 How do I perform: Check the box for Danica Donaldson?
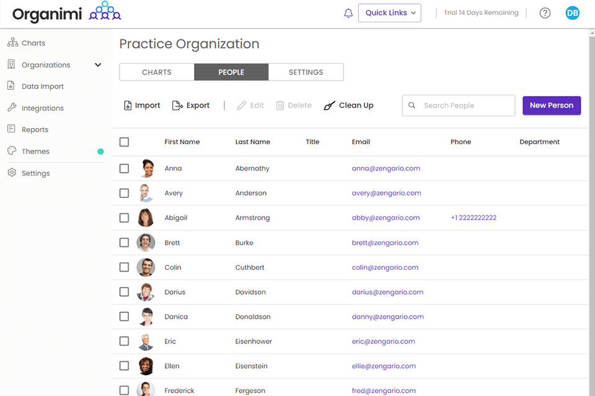(124, 316)
